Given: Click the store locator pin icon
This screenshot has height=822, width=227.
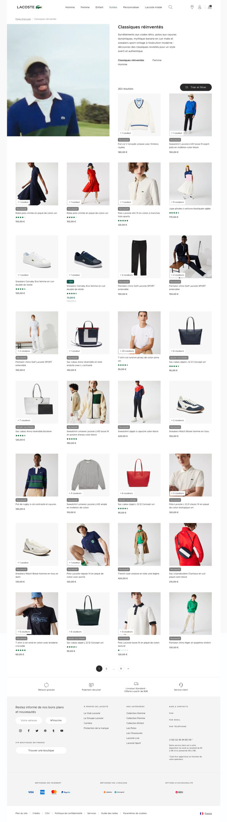Looking at the screenshot, I should [x=192, y=7].
